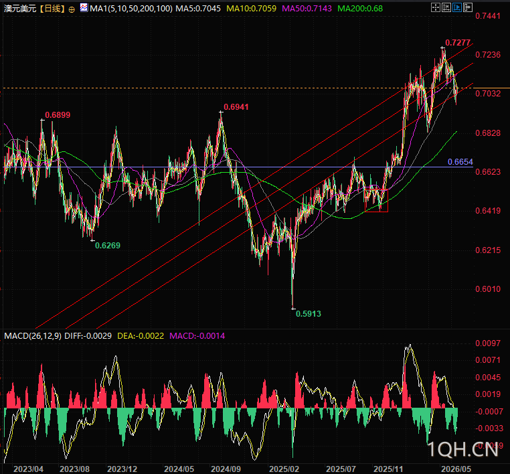Click the crosshair cursor tool icon
This screenshot has width=510, height=474.
point(435,7)
